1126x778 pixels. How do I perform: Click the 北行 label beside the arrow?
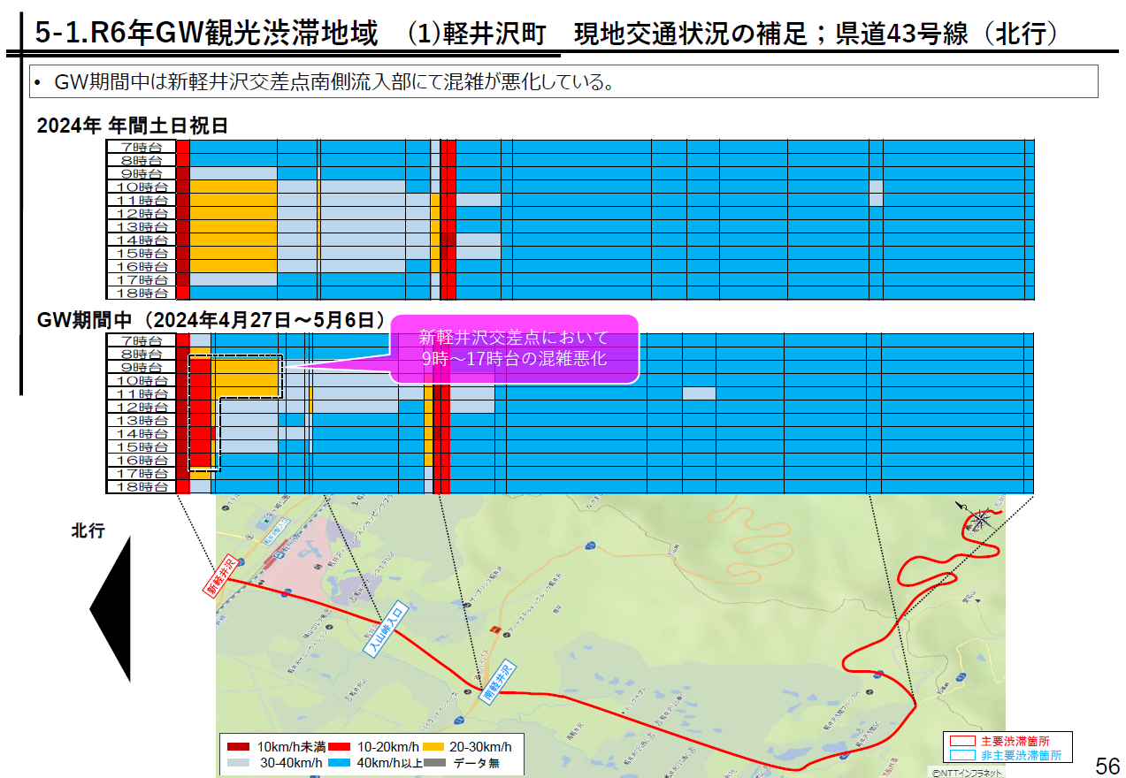click(88, 530)
